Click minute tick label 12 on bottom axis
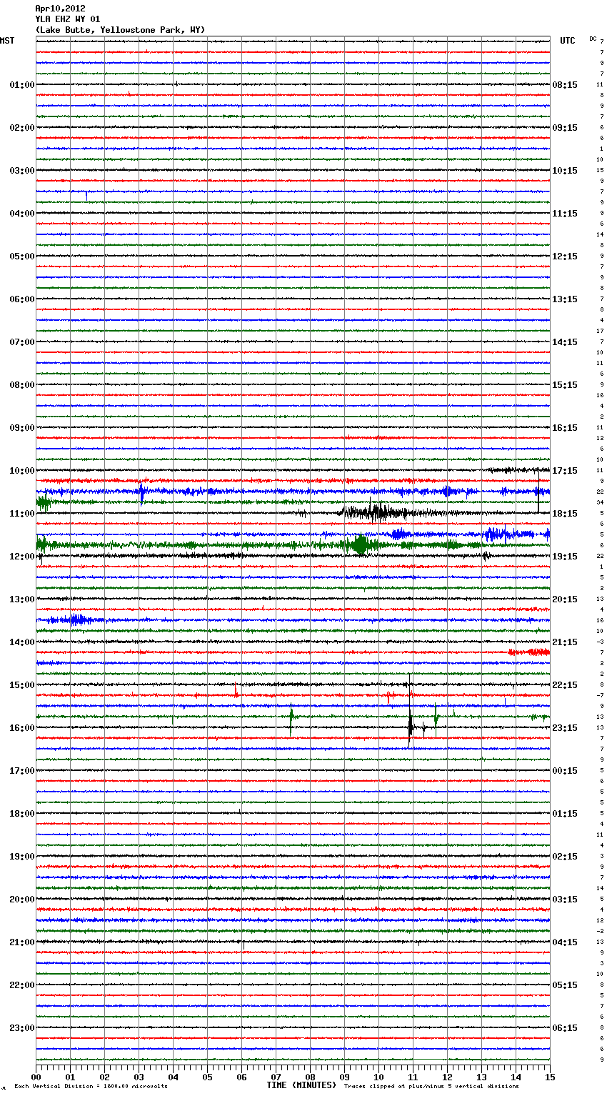Screen dimensions: 607x1096 point(448,1077)
